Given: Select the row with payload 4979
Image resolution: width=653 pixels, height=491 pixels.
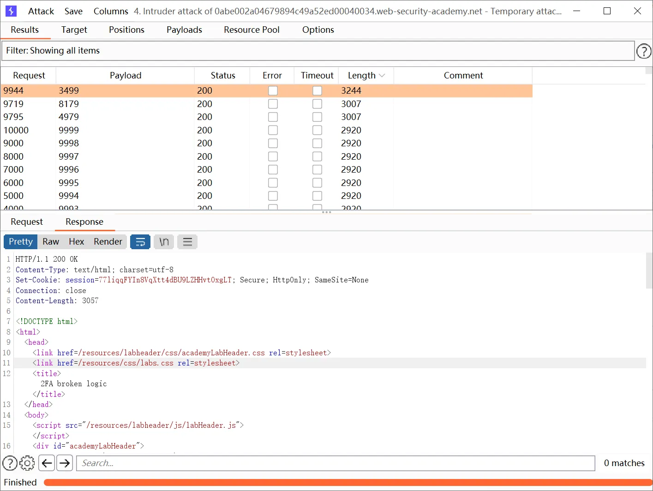Looking at the screenshot, I should 267,117.
